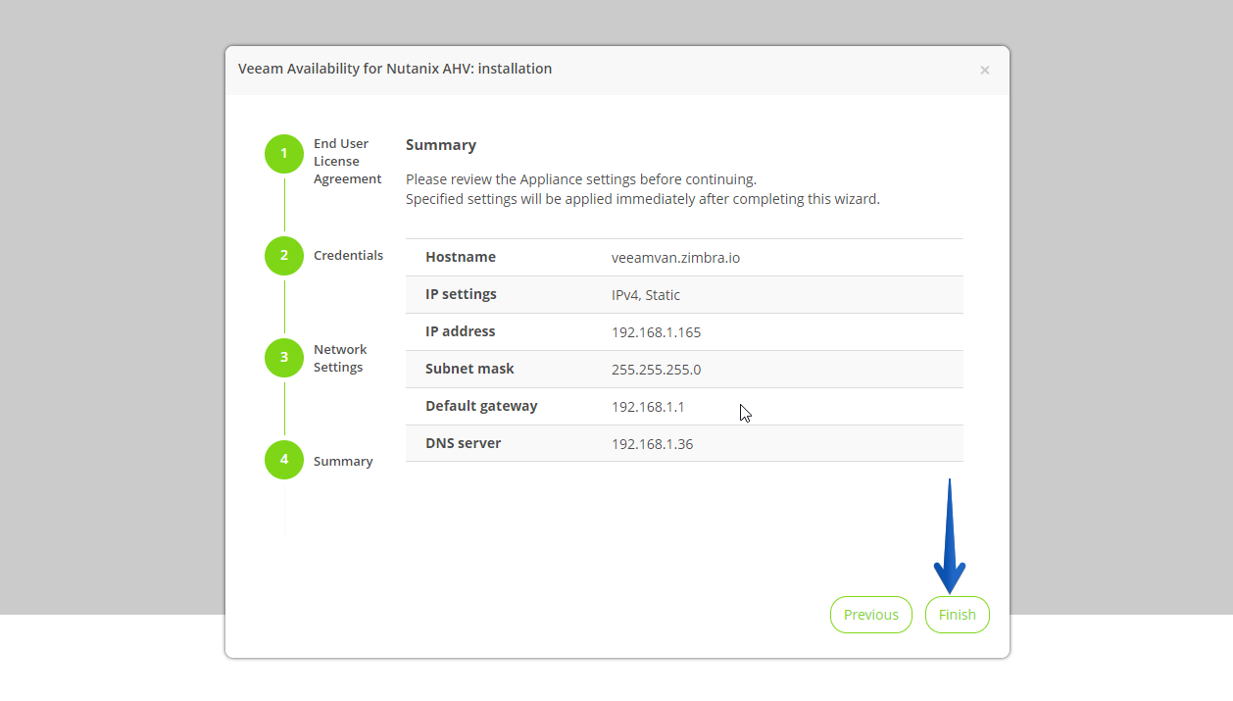
Task: Select step 3 circle in wizard
Action: 284,358
